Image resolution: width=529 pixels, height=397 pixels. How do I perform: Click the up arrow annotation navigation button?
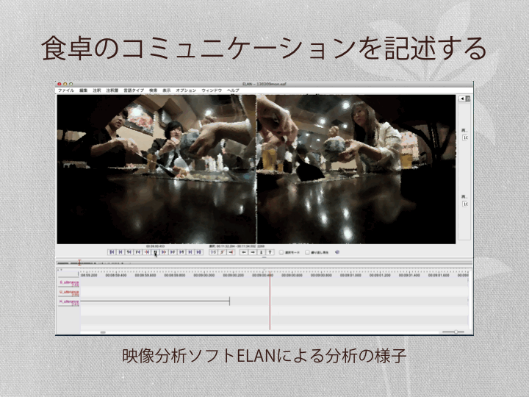pos(270,252)
